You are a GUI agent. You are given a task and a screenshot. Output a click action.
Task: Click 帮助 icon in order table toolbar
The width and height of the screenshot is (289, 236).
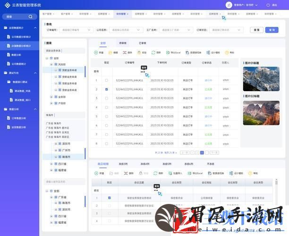[227, 52]
